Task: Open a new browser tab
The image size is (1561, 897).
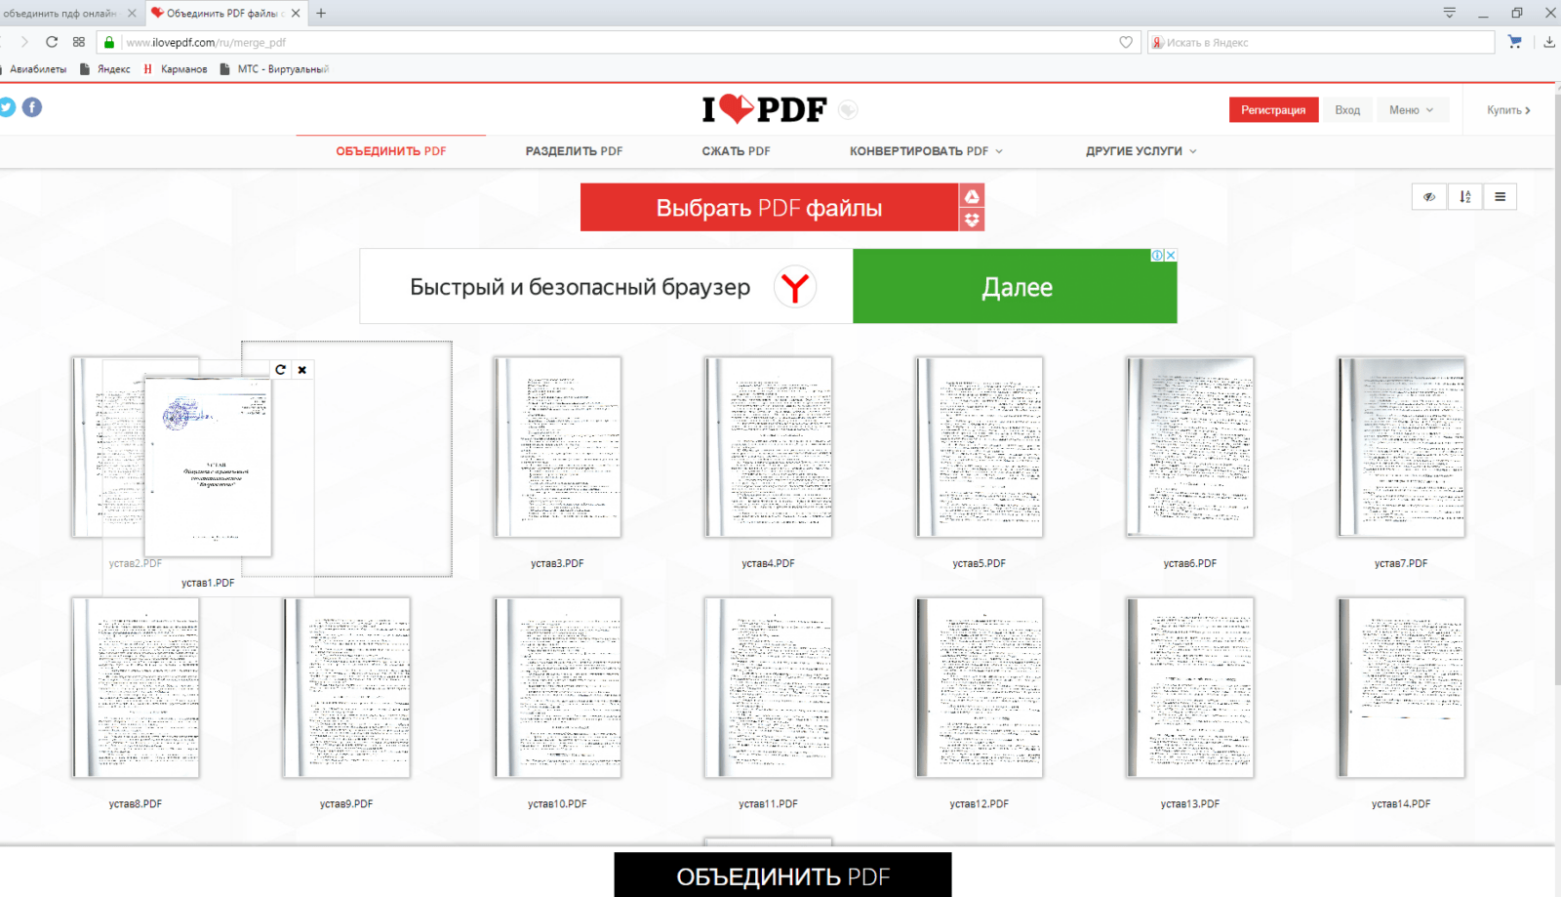Action: click(x=321, y=13)
